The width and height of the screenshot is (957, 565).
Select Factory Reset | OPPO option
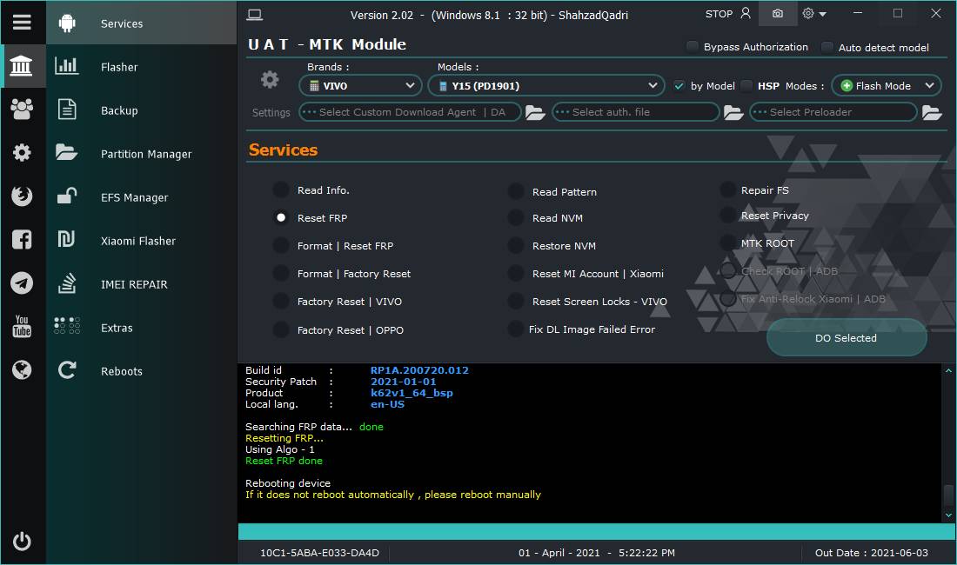click(281, 329)
